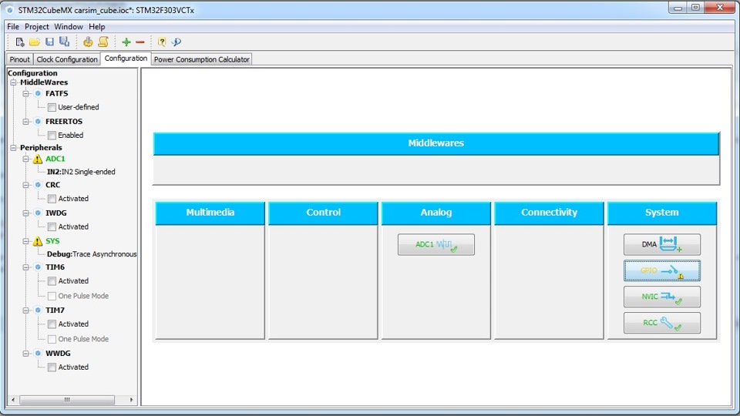
Task: Enable the FREERTOS Enabled checkbox
Action: pyautogui.click(x=52, y=136)
